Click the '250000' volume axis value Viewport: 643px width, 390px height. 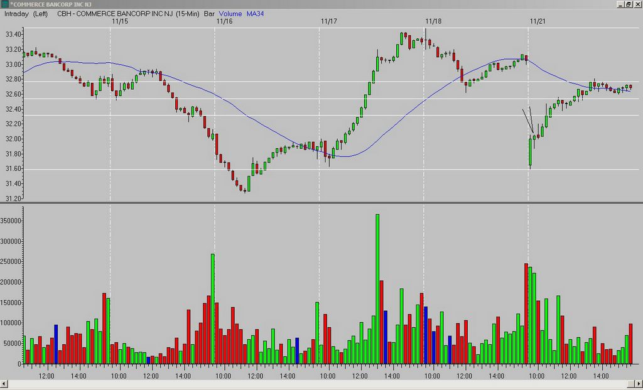[11, 262]
